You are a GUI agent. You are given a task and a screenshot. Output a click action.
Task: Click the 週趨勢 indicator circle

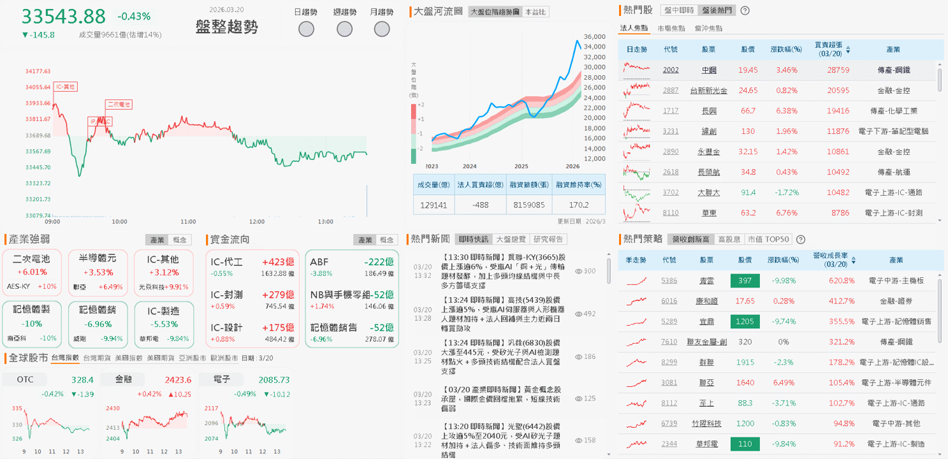tap(344, 29)
